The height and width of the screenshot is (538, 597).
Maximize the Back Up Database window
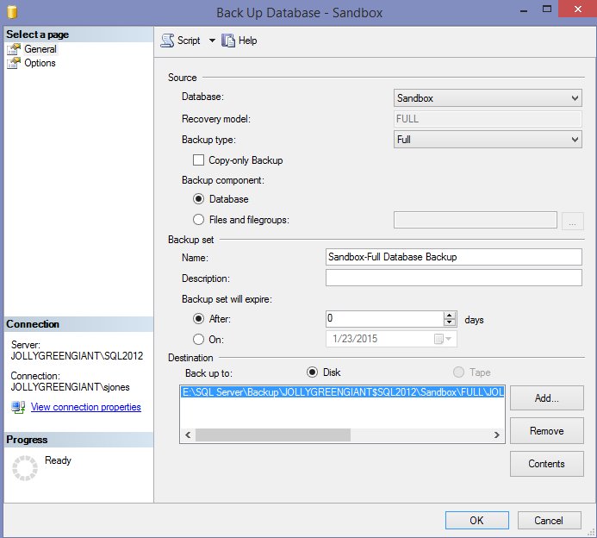pyautogui.click(x=547, y=9)
